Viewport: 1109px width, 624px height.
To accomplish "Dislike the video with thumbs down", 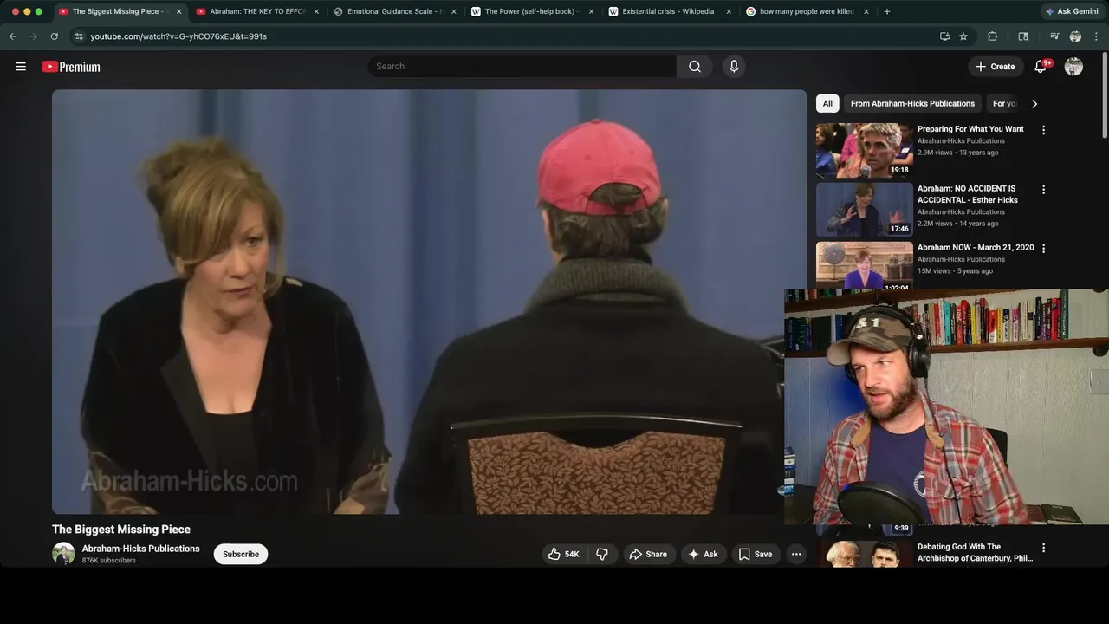I will click(602, 554).
